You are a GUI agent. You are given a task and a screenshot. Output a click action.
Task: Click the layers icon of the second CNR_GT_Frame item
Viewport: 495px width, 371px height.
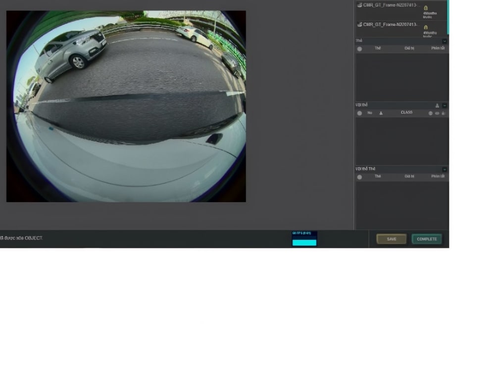[x=359, y=24]
